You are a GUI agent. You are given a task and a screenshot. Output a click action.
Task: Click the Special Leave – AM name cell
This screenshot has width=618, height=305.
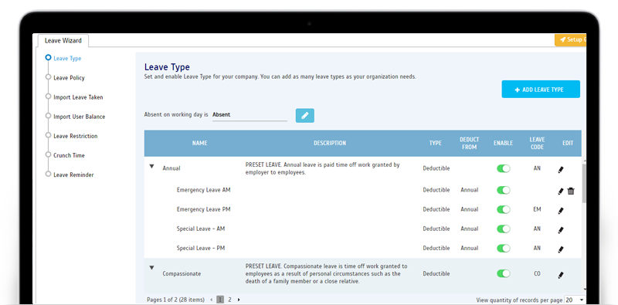[x=201, y=229]
